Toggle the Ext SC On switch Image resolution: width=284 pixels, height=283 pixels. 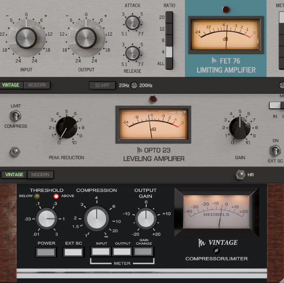[x=275, y=150]
